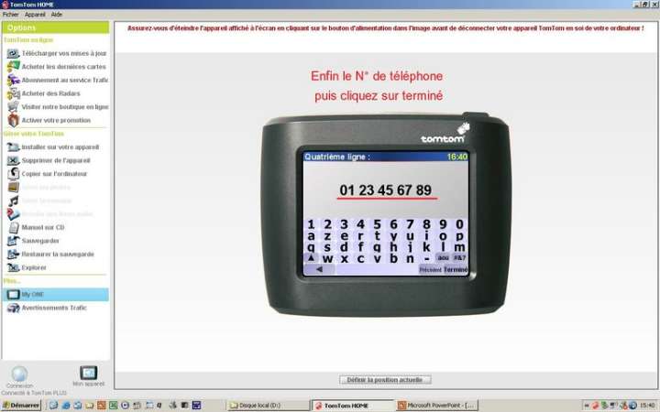Click the Installer sur votre appareil icon
The height and width of the screenshot is (412, 660).
coord(13,147)
